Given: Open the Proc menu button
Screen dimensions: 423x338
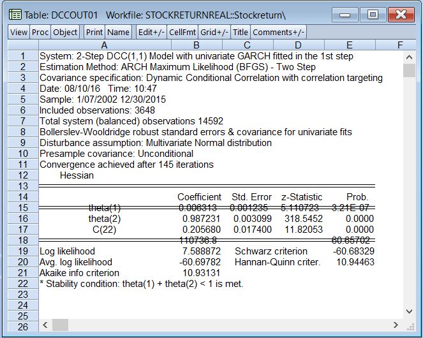Looking at the screenshot, I should click(x=40, y=32).
